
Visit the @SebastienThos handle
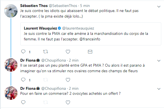tap(63, 6)
